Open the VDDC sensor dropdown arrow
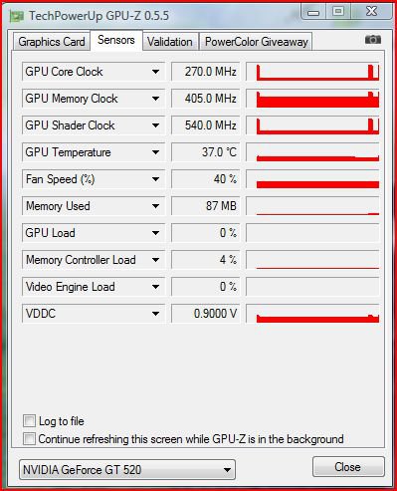 (155, 314)
